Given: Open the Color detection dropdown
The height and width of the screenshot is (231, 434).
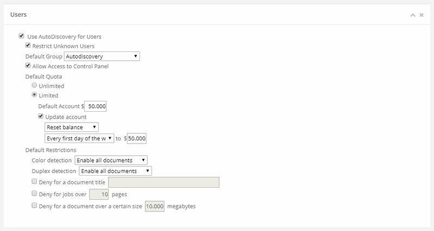Looking at the screenshot, I should coord(111,161).
